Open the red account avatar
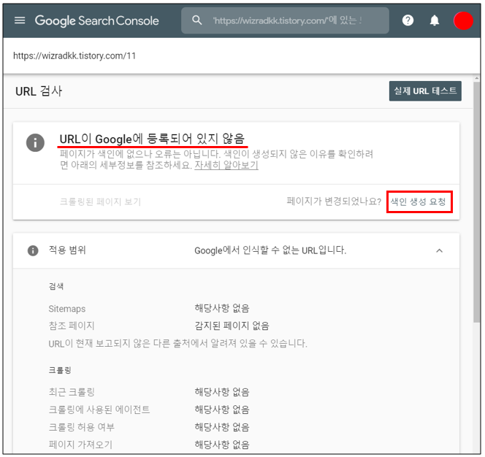 click(x=463, y=20)
